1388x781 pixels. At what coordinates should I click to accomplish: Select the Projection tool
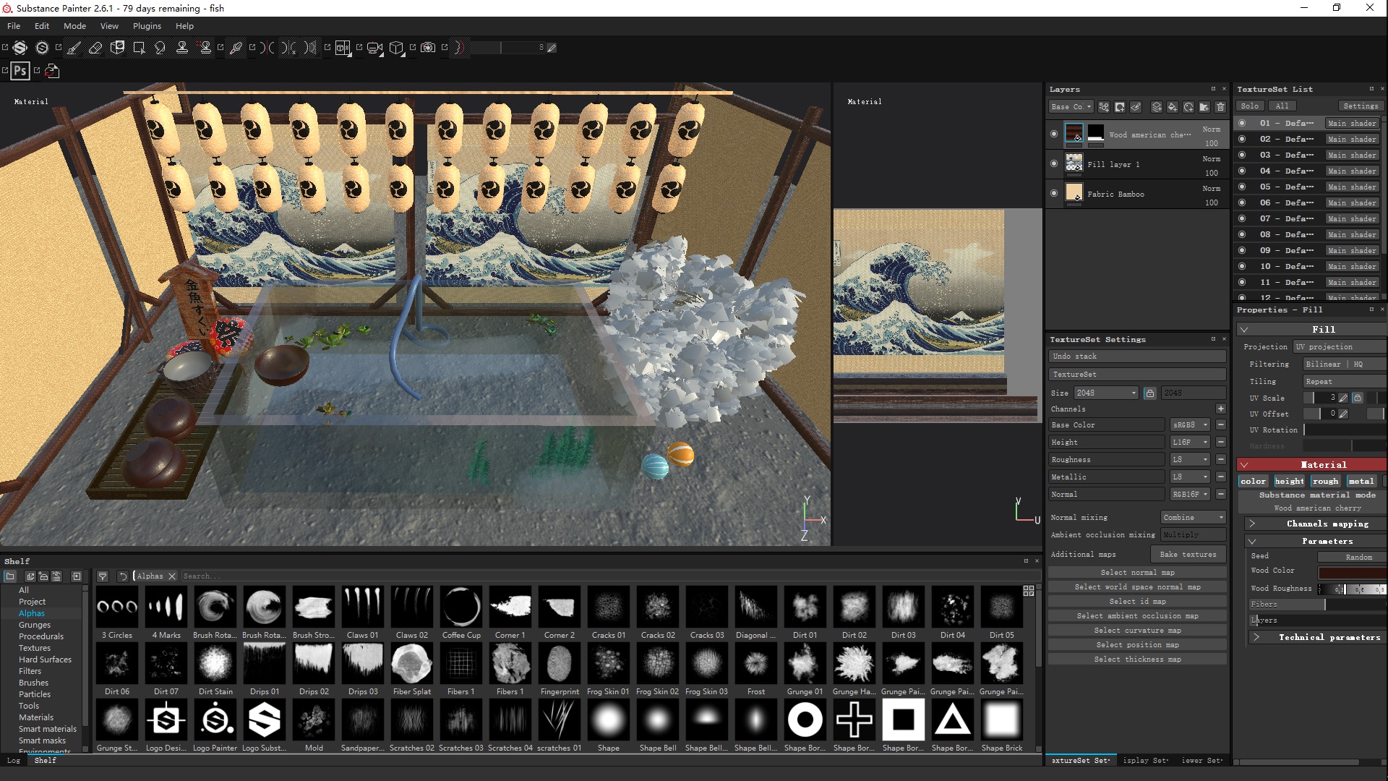tap(117, 48)
